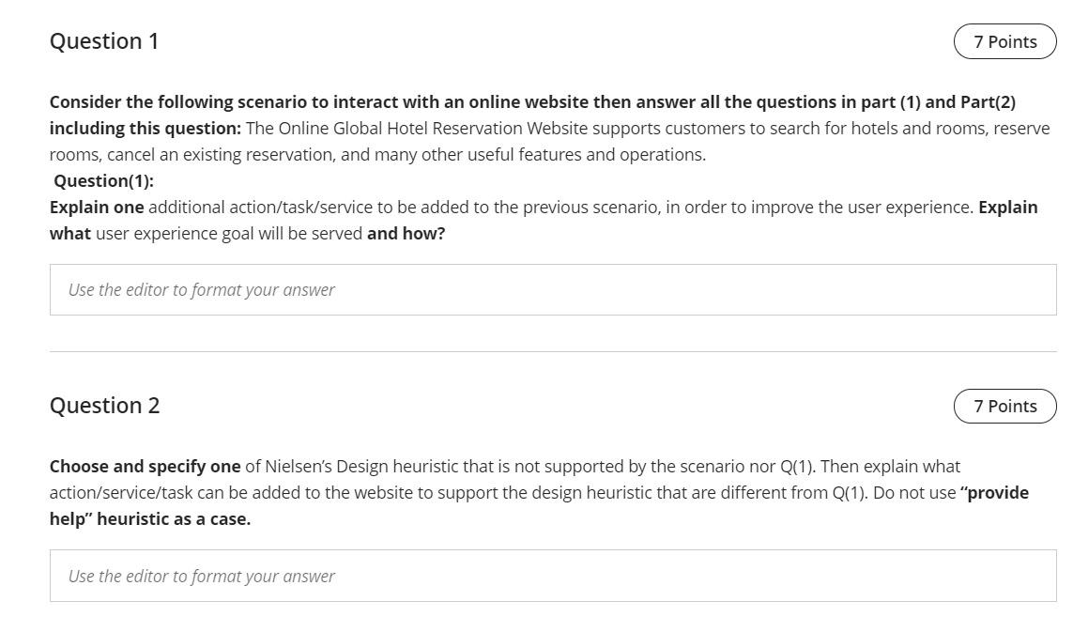Screen dimensions: 1073x632
Task: Select the "Question 1" heading
Action: (104, 41)
